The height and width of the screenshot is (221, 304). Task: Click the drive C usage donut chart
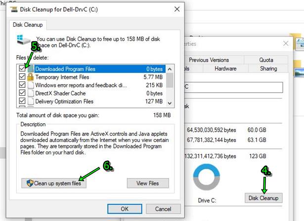207,177
